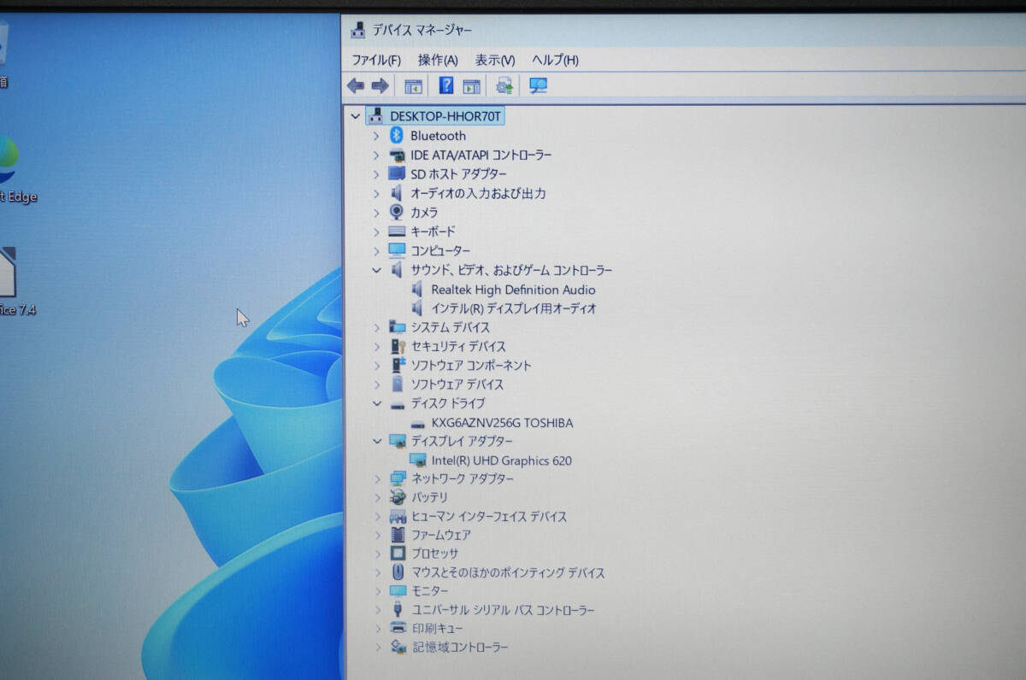Click the オーディオの入力および出力 speaker icon
The height and width of the screenshot is (680, 1026).
point(396,193)
